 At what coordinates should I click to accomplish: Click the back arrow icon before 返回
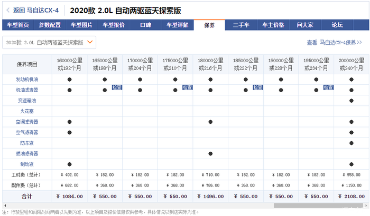(x=7, y=10)
